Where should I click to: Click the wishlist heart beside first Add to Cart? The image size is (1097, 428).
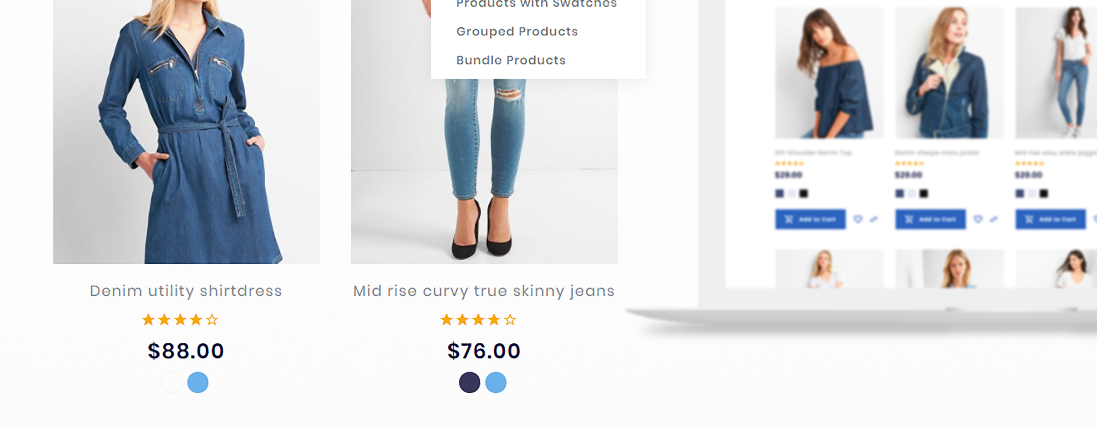[x=858, y=219]
